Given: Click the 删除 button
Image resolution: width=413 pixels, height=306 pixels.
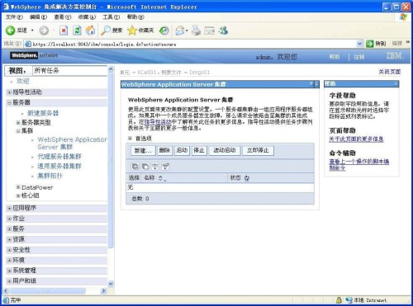Looking at the screenshot, I should [x=164, y=151].
